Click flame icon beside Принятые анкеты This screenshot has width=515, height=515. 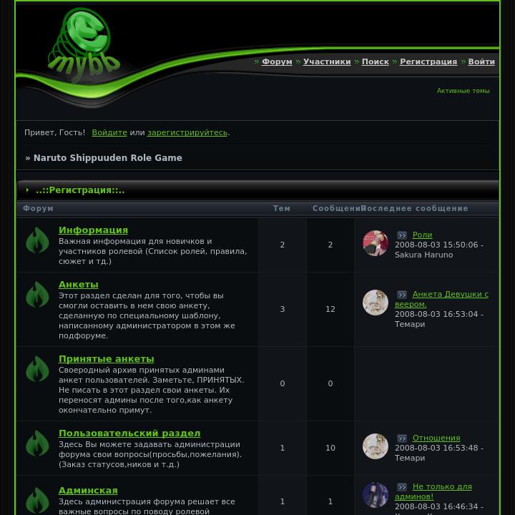37,369
